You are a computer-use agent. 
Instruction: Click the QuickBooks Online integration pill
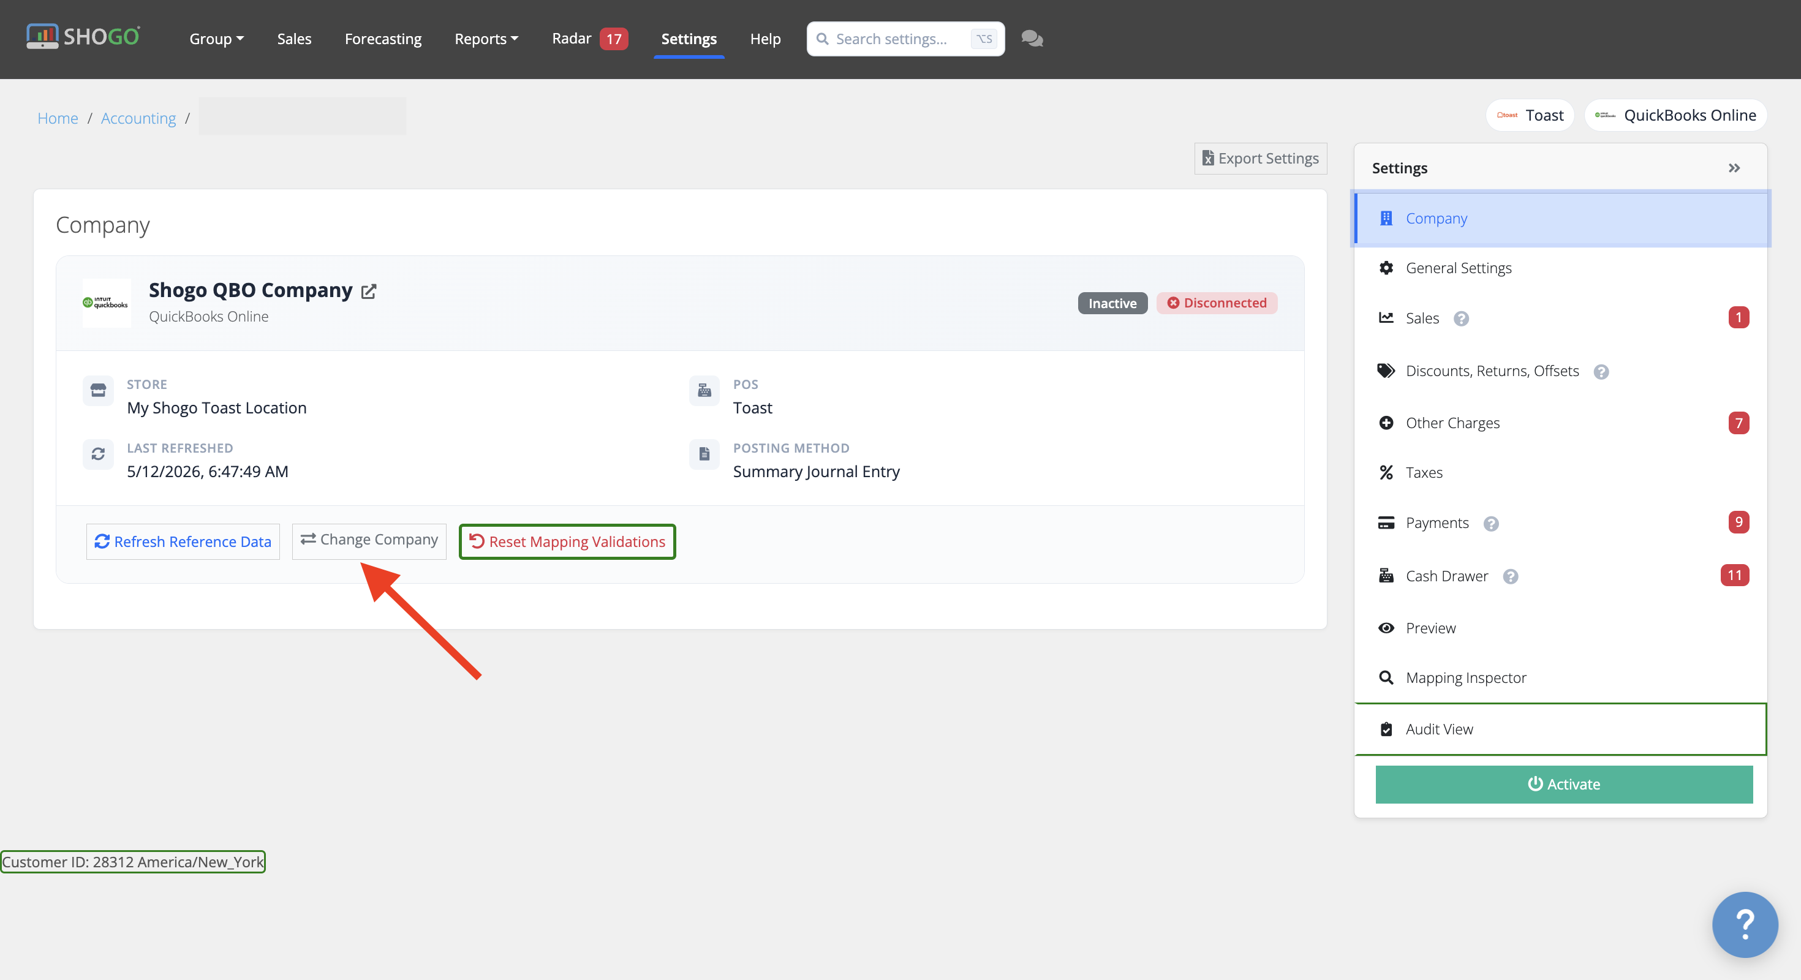[x=1675, y=115]
